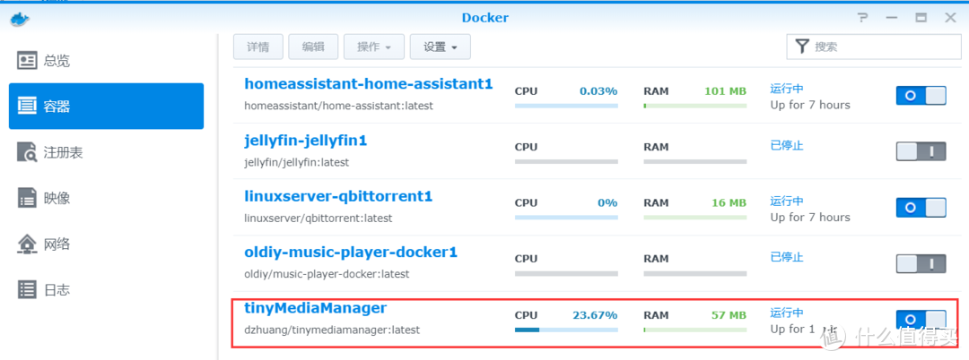Select jellyfin-jellyfin1 container name
The width and height of the screenshot is (969, 360).
[306, 141]
